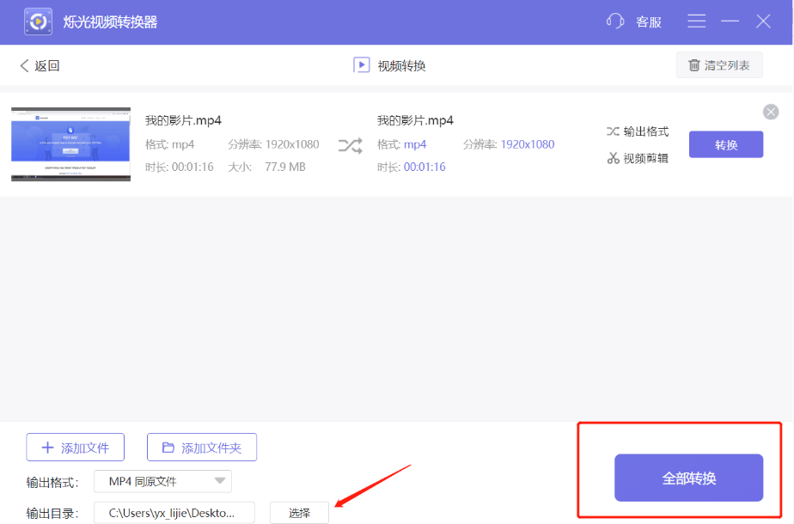Click the 转换 button for 我的影片.mp4
Image resolution: width=794 pixels, height=524 pixels.
click(x=726, y=144)
